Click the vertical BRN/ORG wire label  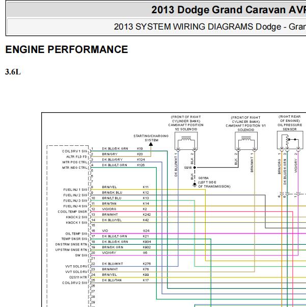279,166
